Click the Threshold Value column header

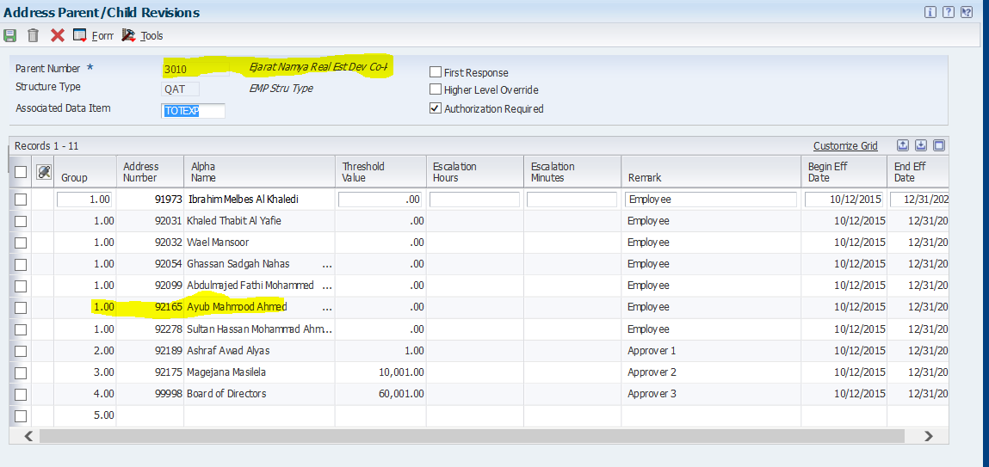[x=380, y=172]
